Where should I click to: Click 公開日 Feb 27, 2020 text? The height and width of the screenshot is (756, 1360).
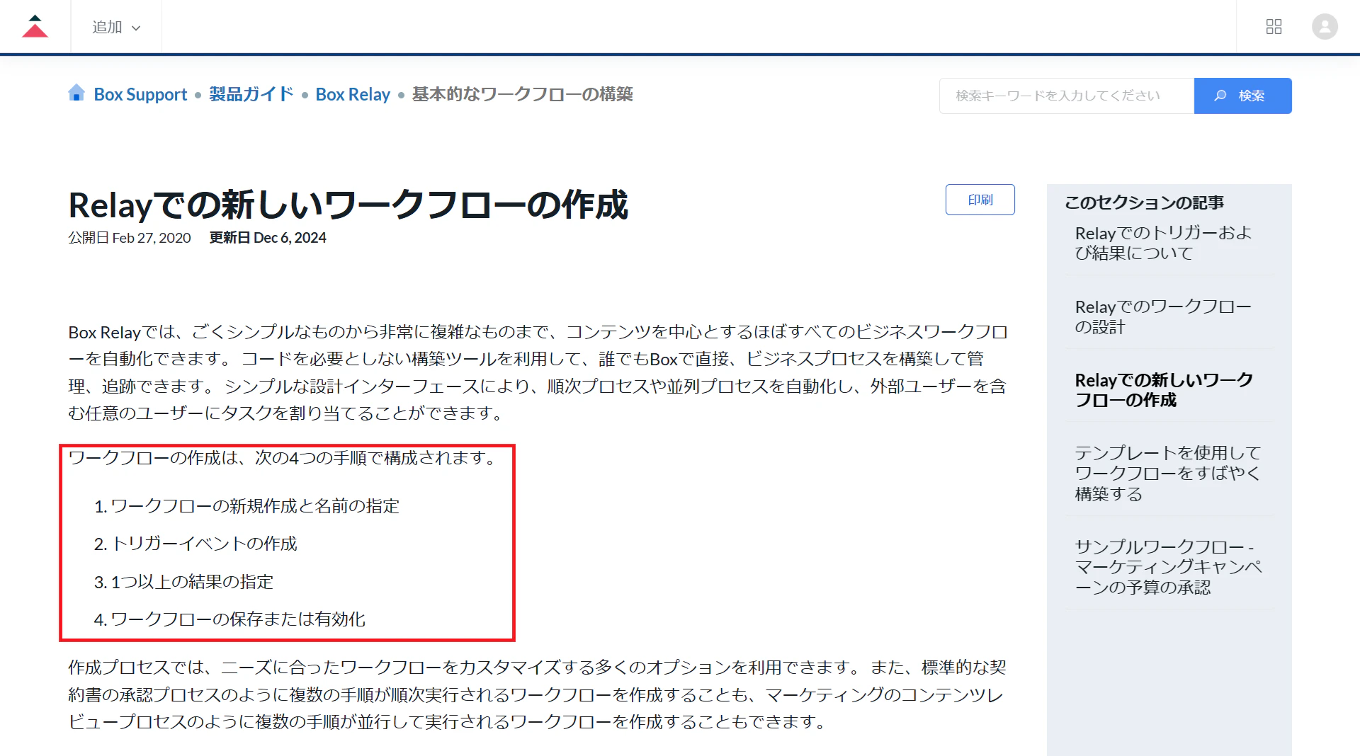tap(130, 238)
